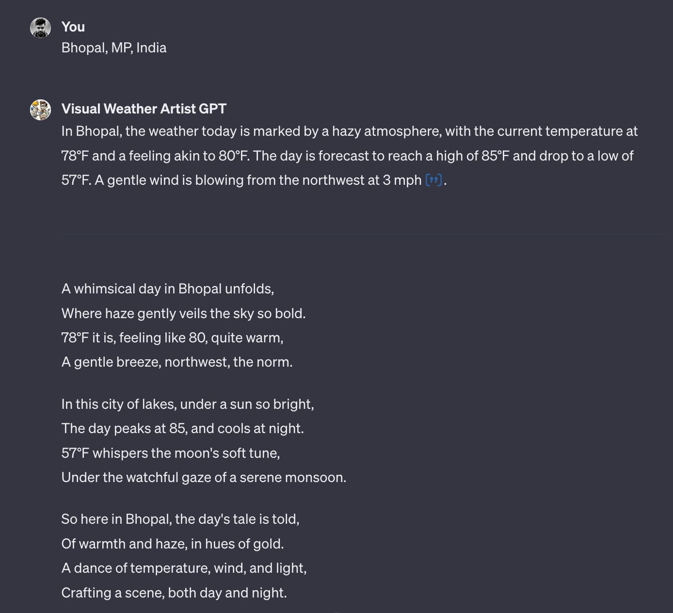Image resolution: width=673 pixels, height=613 pixels.
Task: Click the line "Crafting a scene, both day and night."
Action: (x=174, y=593)
